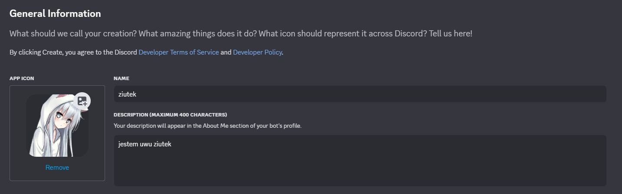The height and width of the screenshot is (194, 622).
Task: Remove the current app icon
Action: [57, 168]
